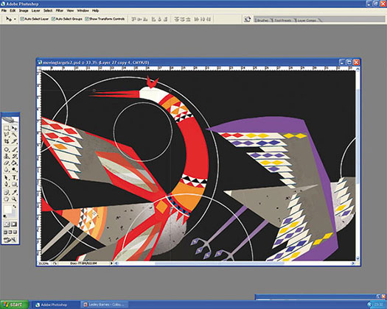This screenshot has height=309, width=387.
Task: Select the Rectangular Marquee tool
Action: coord(7,128)
